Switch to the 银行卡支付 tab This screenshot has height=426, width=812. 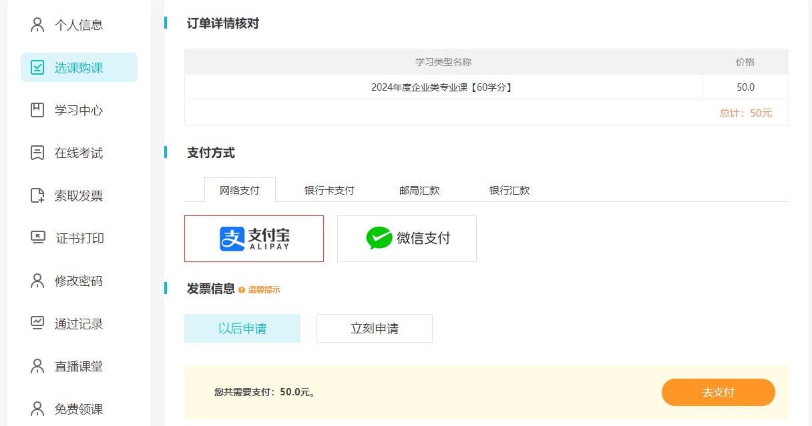pos(329,191)
